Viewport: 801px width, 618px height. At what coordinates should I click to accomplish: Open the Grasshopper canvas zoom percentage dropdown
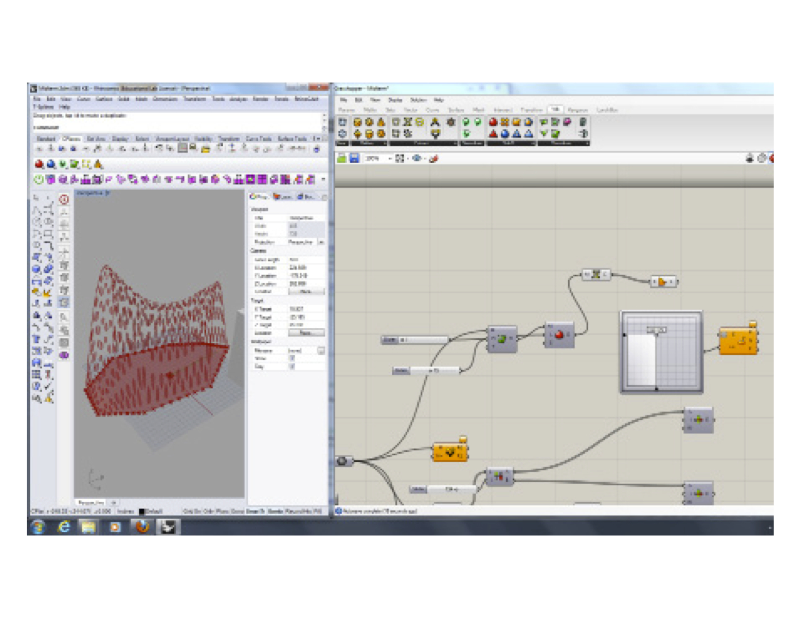390,158
